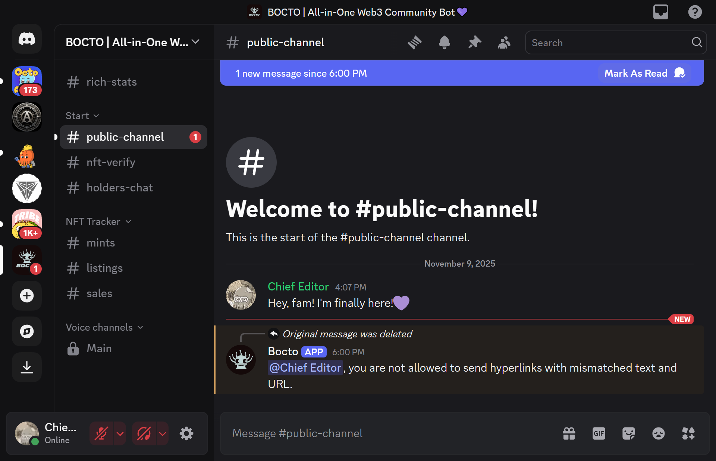Image resolution: width=716 pixels, height=461 pixels.
Task: Click the @Chief Editor mention link
Action: (x=305, y=368)
